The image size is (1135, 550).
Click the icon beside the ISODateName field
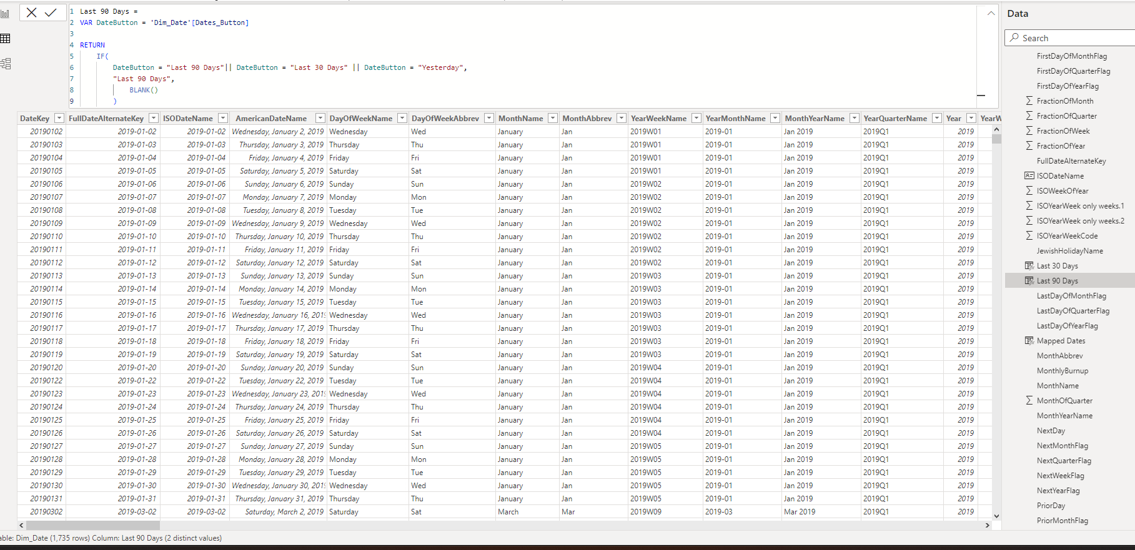(1029, 176)
